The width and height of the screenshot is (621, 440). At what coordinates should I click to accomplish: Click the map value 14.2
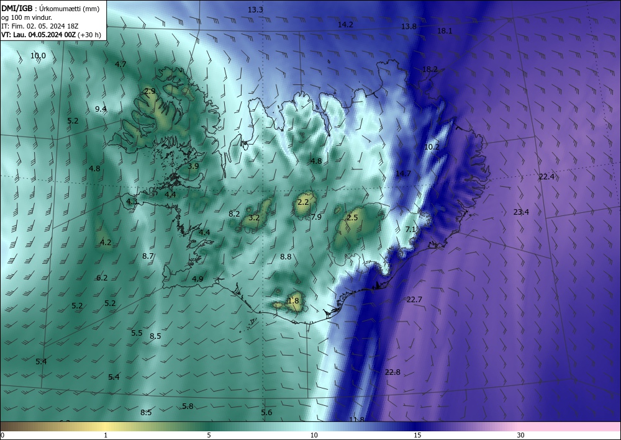(x=345, y=25)
